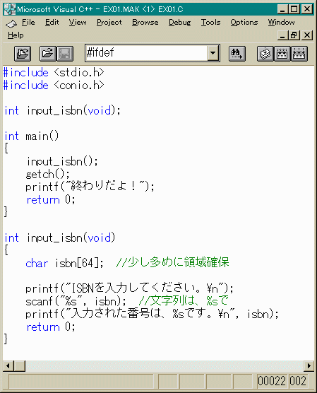Click the horizontal scrollbar left arrow
This screenshot has width=317, height=393.
pyautogui.click(x=8, y=366)
